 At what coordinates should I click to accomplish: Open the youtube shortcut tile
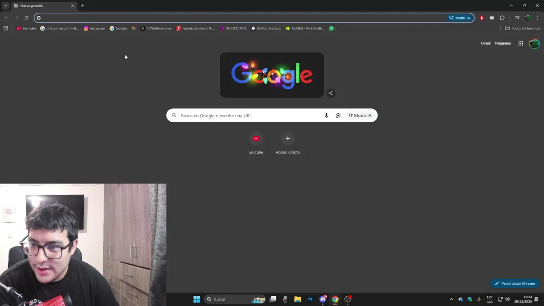pyautogui.click(x=256, y=144)
